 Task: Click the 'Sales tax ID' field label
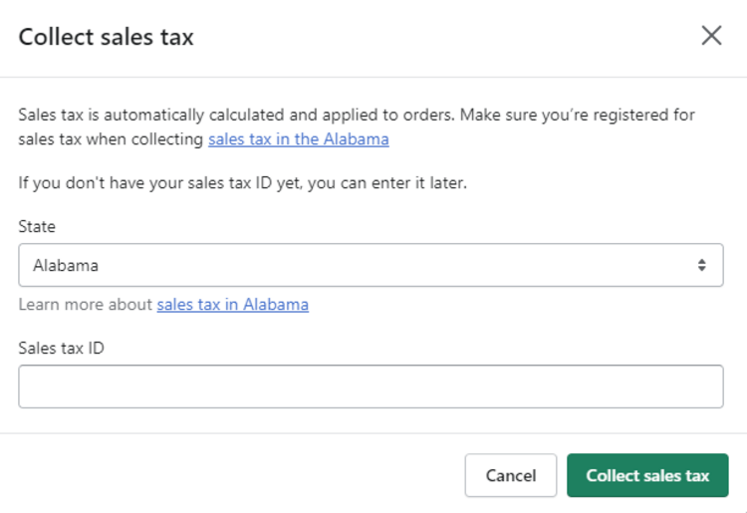pyautogui.click(x=62, y=347)
